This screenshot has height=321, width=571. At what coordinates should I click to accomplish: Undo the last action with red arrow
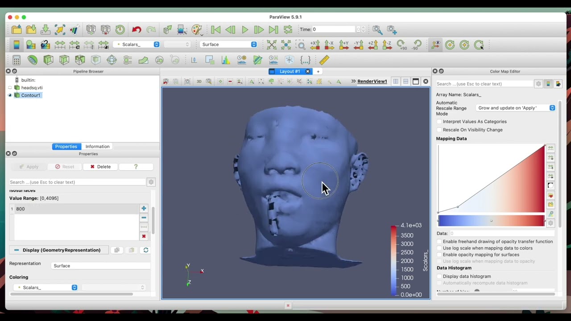coord(137,30)
